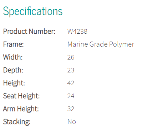Click the Depth label

[x=13, y=70]
